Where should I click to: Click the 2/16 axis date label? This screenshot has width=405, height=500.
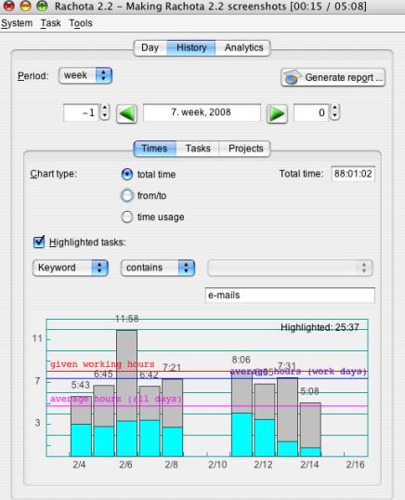pyautogui.click(x=355, y=465)
